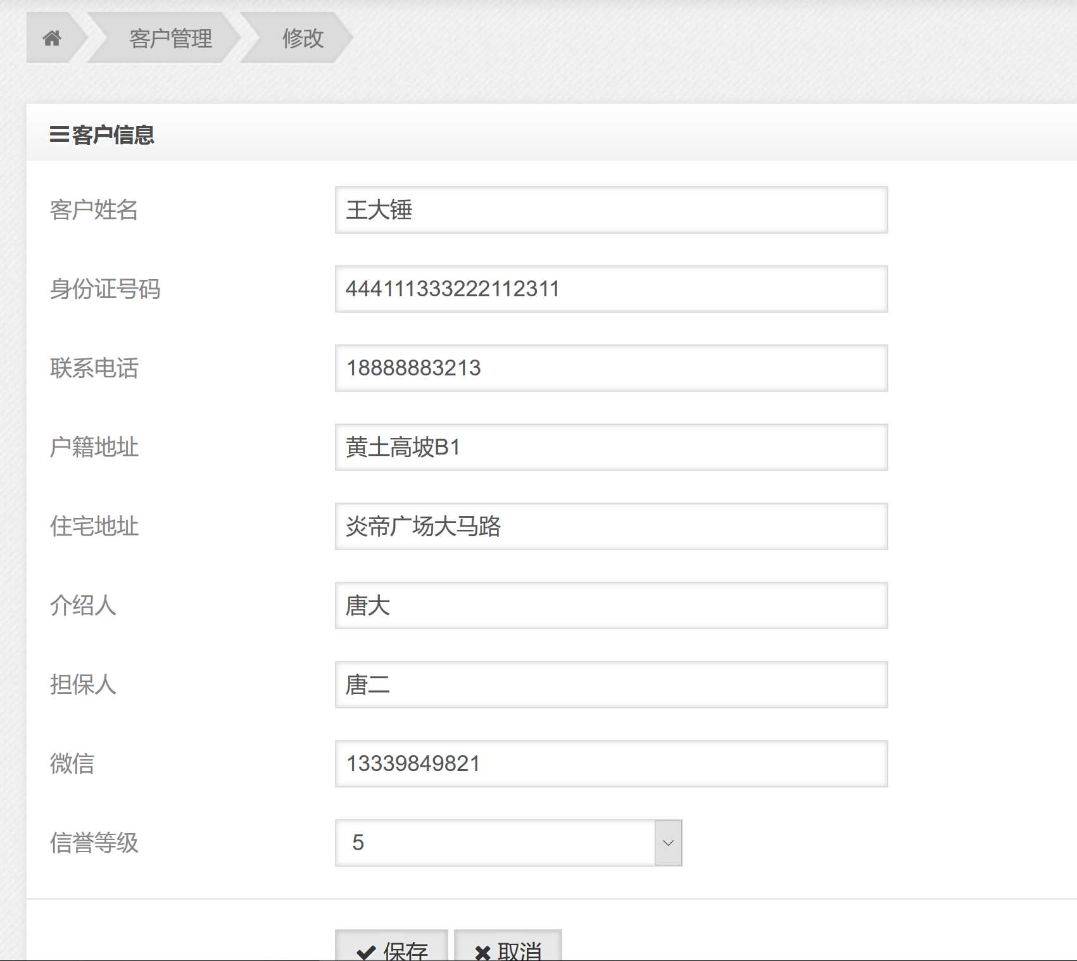
Task: Click the 联系电话 label
Action: 94,368
